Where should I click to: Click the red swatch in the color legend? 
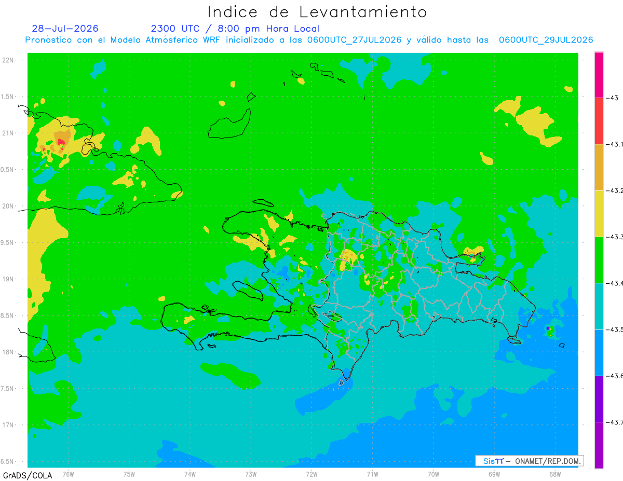[599, 121]
